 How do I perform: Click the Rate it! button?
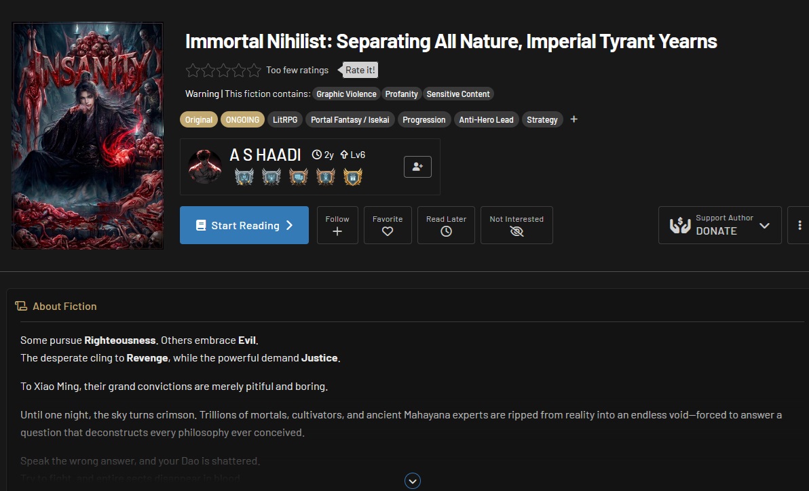coord(360,70)
